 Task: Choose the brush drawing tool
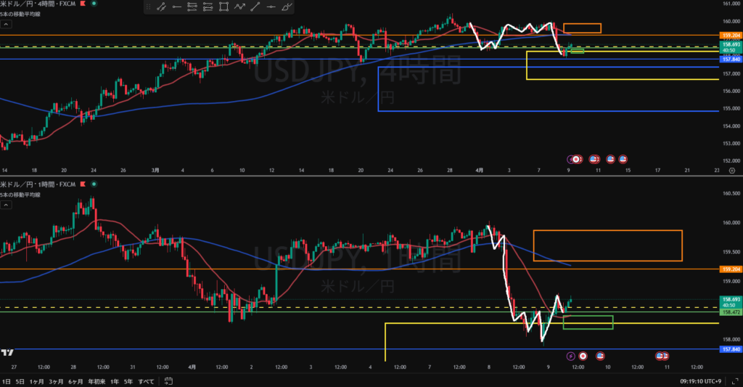pos(287,7)
